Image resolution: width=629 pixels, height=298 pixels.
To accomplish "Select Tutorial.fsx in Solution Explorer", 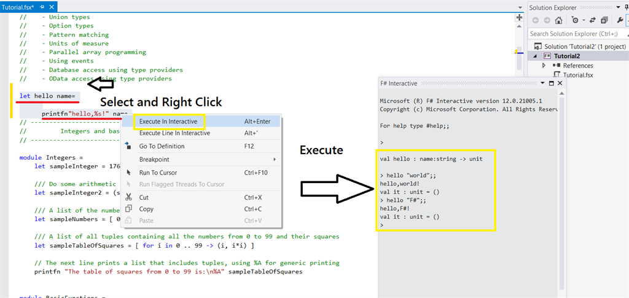I will point(579,74).
